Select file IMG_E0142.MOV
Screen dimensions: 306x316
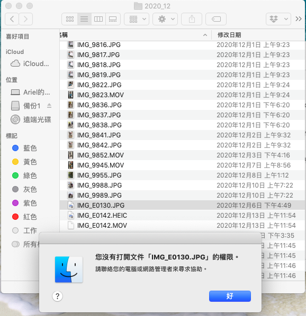[182, 226]
